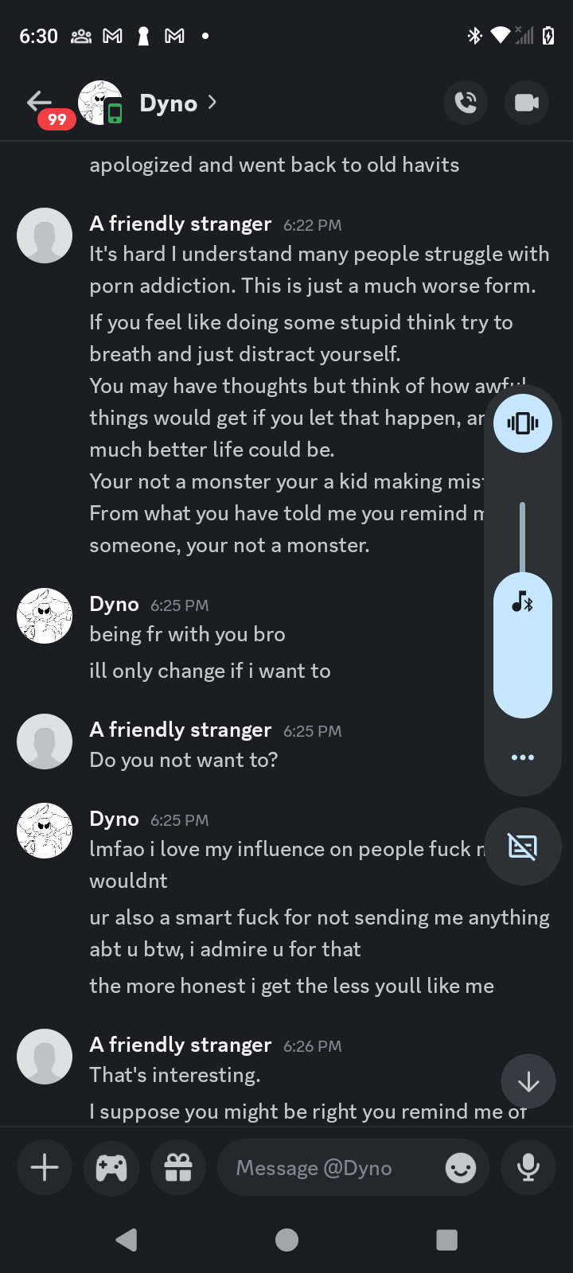This screenshot has width=573, height=1273.
Task: Tap the microphone voice message button
Action: coord(528,1167)
